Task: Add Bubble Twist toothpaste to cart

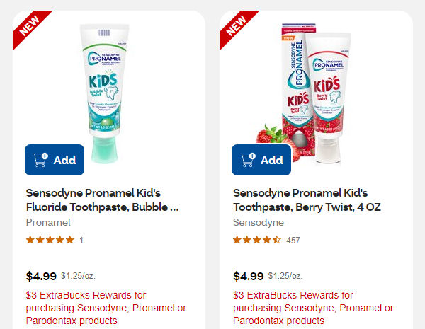Action: click(x=55, y=160)
